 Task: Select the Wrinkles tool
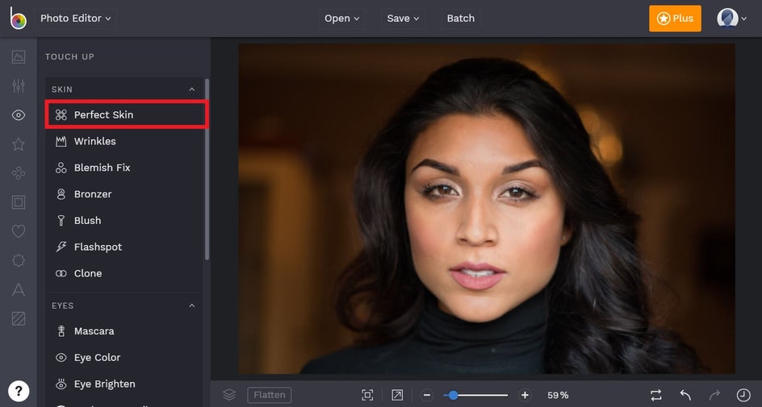click(x=124, y=141)
